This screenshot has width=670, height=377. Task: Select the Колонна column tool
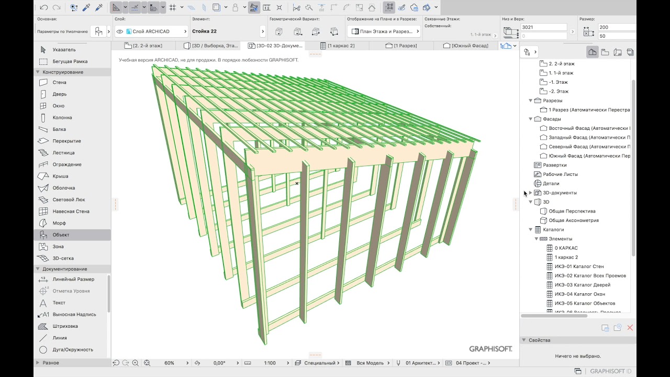click(x=72, y=118)
